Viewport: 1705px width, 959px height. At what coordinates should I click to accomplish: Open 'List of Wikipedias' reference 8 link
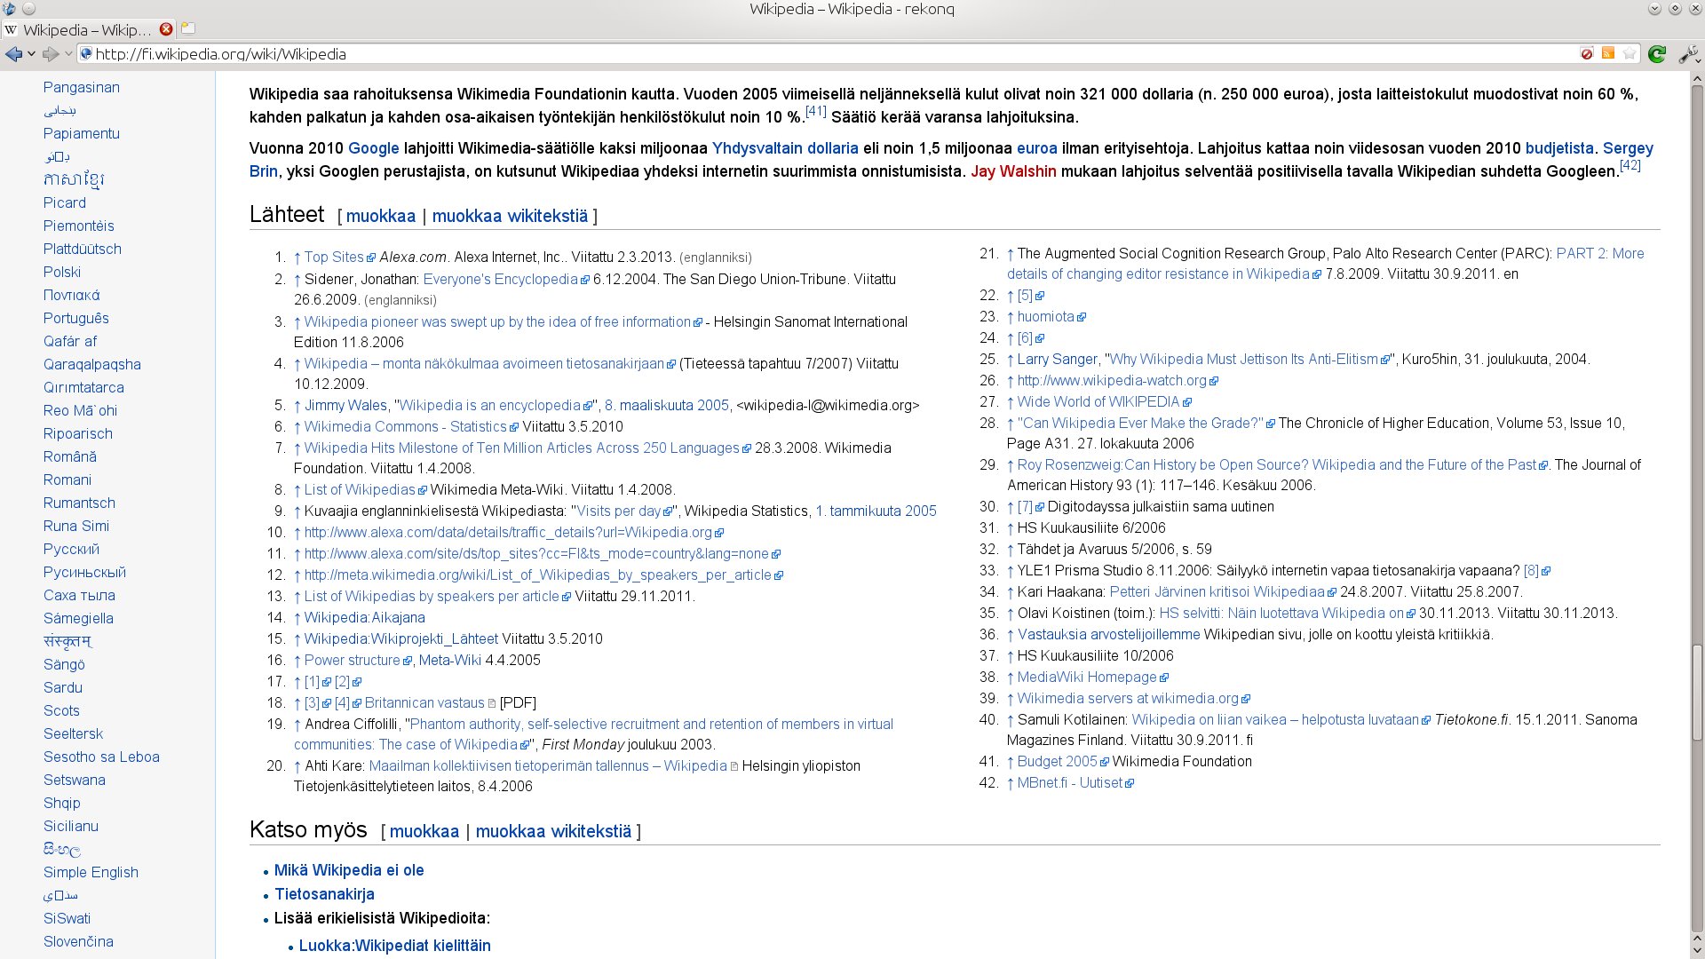[x=360, y=490]
